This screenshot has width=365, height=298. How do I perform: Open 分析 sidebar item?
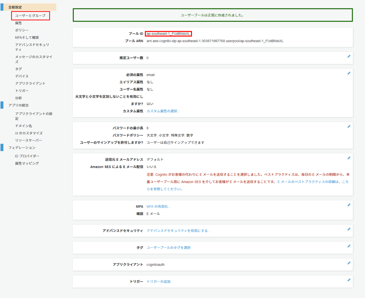[x=19, y=98]
